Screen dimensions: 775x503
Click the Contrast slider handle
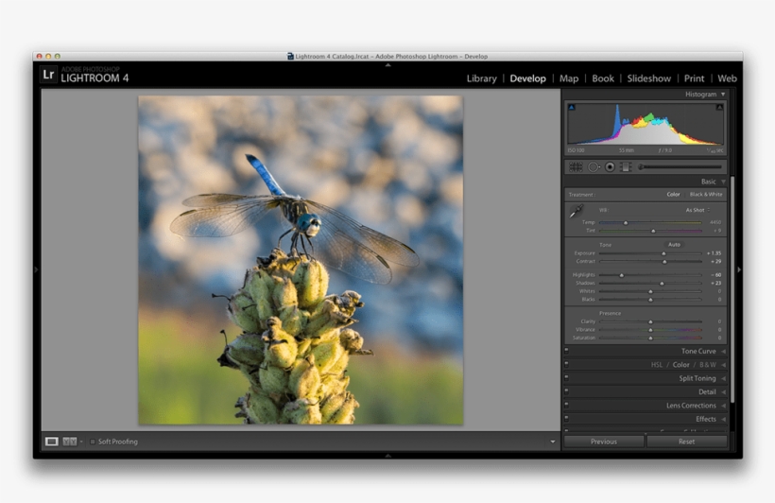664,262
